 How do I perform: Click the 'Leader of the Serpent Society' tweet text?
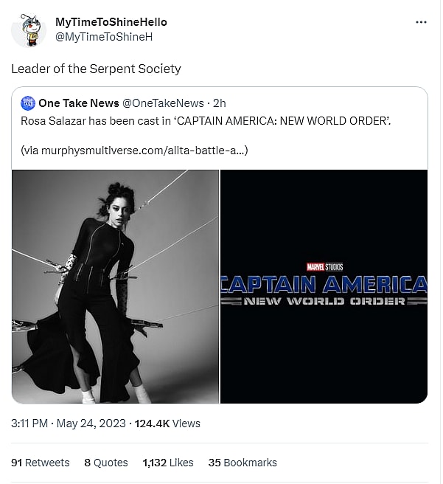coord(96,69)
